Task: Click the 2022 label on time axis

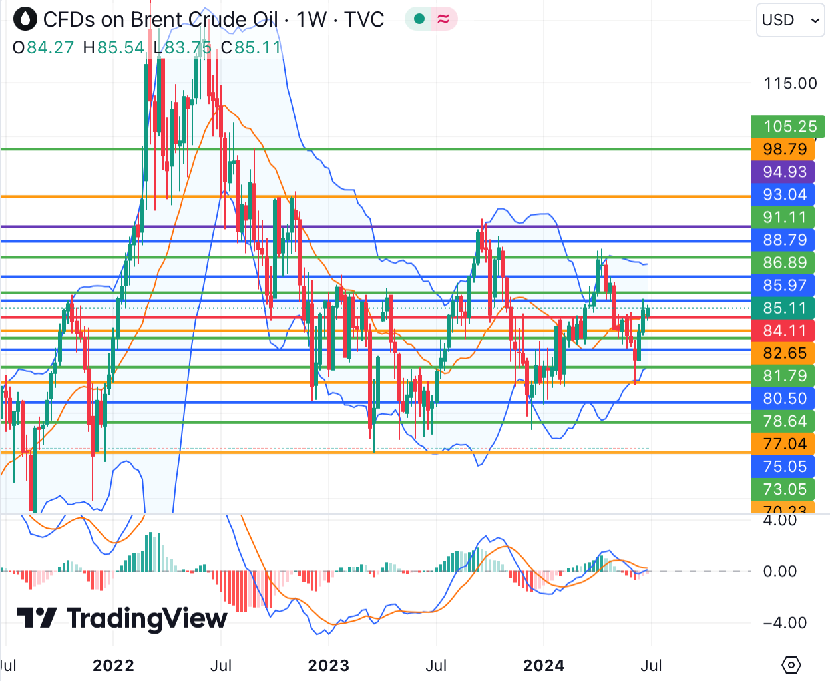Action: click(x=113, y=665)
